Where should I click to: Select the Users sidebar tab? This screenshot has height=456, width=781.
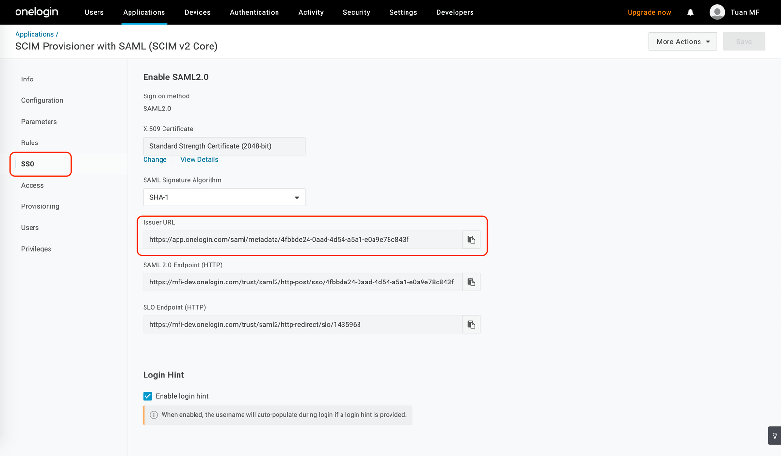(x=30, y=228)
